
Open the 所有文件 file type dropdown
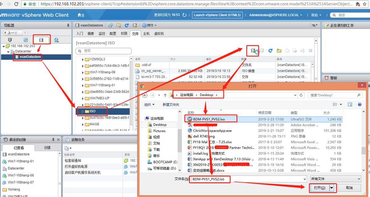(335, 179)
